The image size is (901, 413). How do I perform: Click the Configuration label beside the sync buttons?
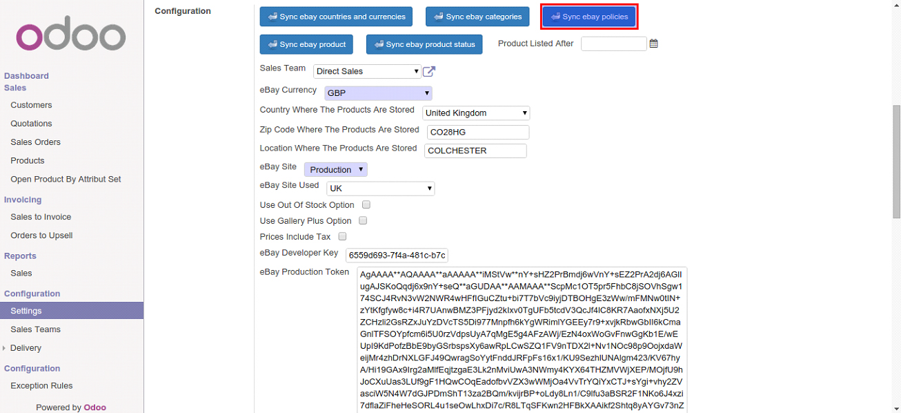click(x=183, y=11)
